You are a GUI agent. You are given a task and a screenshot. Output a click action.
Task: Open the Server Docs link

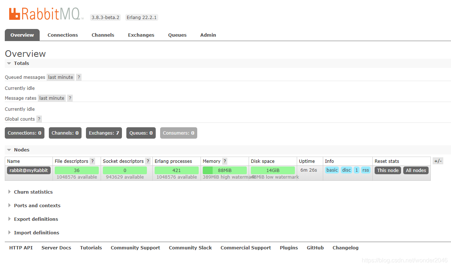point(56,248)
